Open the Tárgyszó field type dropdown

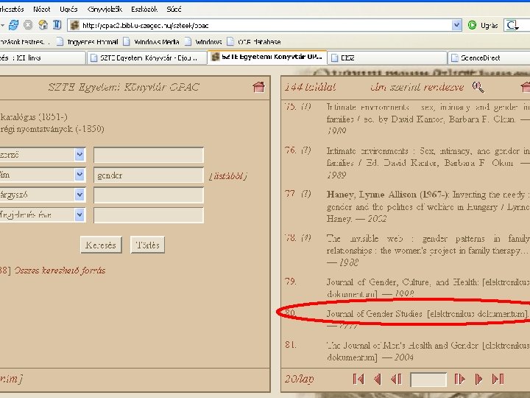(x=79, y=195)
